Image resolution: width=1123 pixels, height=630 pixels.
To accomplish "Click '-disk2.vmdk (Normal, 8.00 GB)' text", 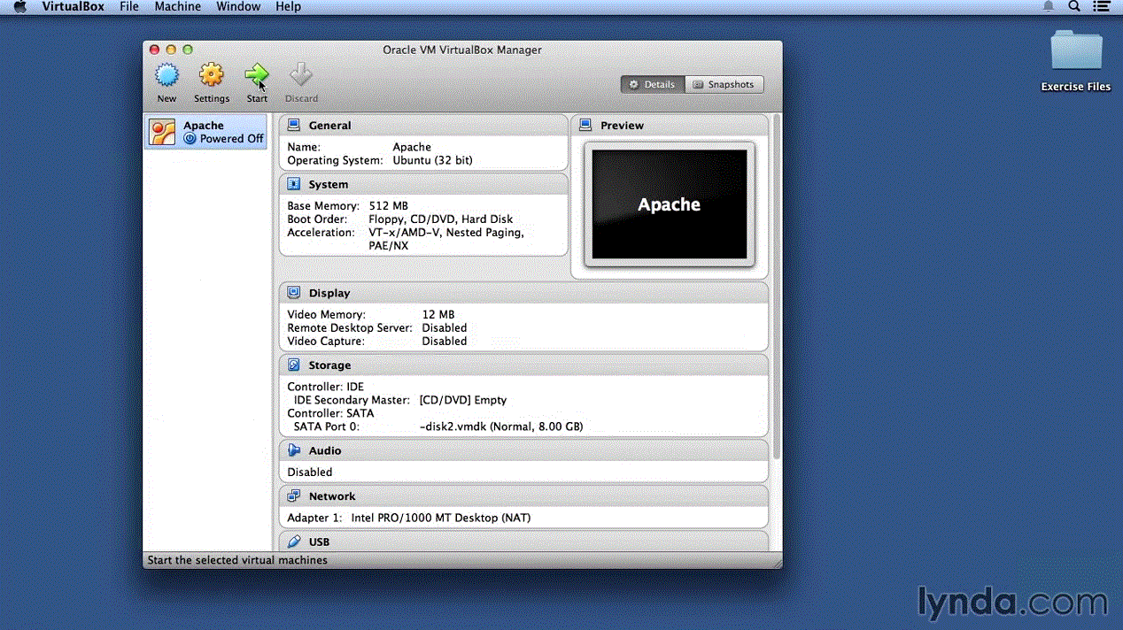I will tap(501, 426).
